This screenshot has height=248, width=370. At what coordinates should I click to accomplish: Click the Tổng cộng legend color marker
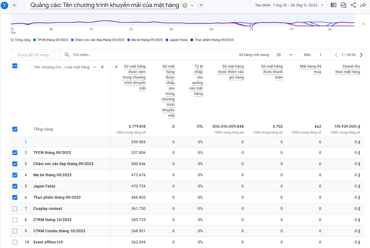pos(12,40)
